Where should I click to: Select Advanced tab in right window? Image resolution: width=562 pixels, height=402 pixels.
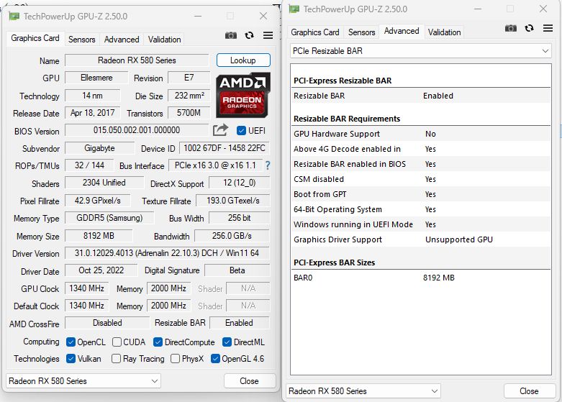(x=402, y=31)
